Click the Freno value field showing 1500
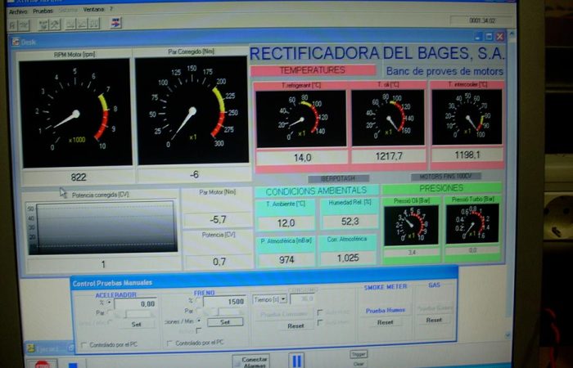This screenshot has width=573, height=368. click(223, 302)
